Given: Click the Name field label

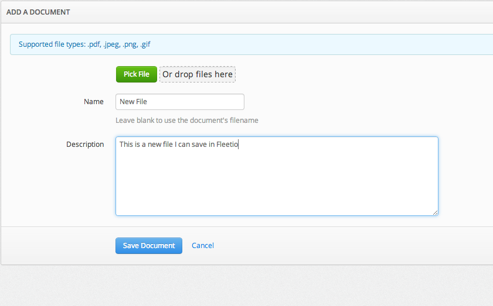Looking at the screenshot, I should click(x=94, y=102).
